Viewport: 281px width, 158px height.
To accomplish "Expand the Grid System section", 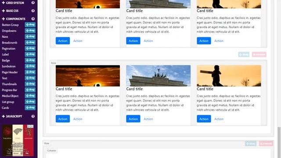I will pos(13,3).
